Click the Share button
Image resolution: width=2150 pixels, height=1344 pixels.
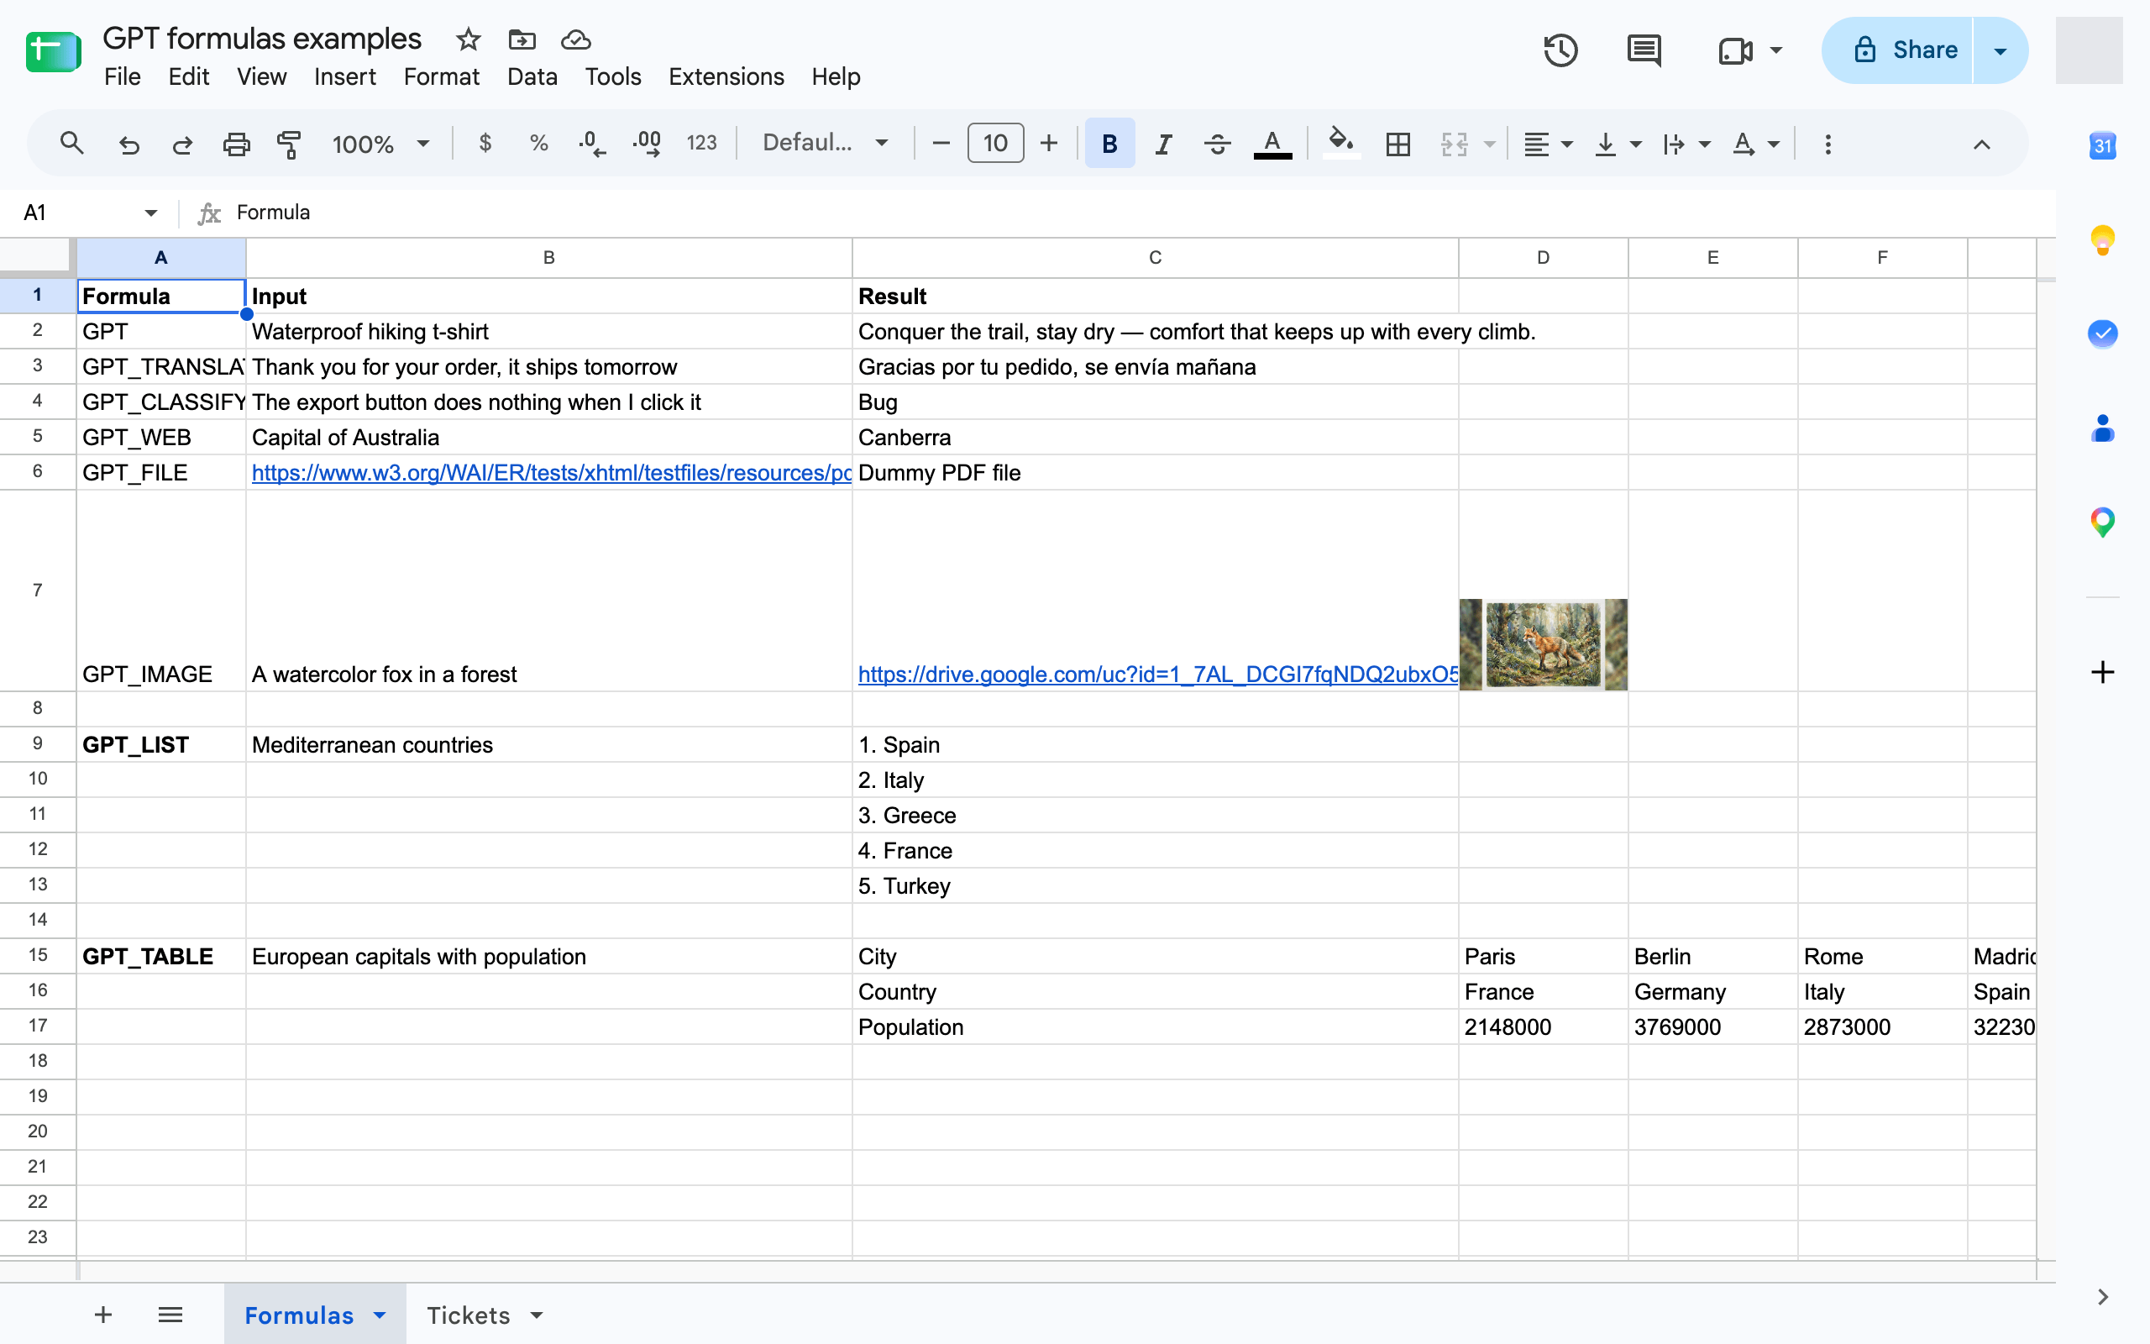click(x=1898, y=50)
